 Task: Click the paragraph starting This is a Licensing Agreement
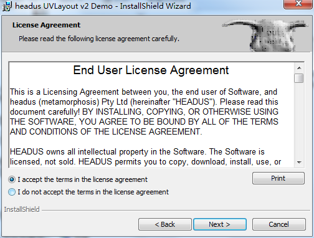coord(145,112)
